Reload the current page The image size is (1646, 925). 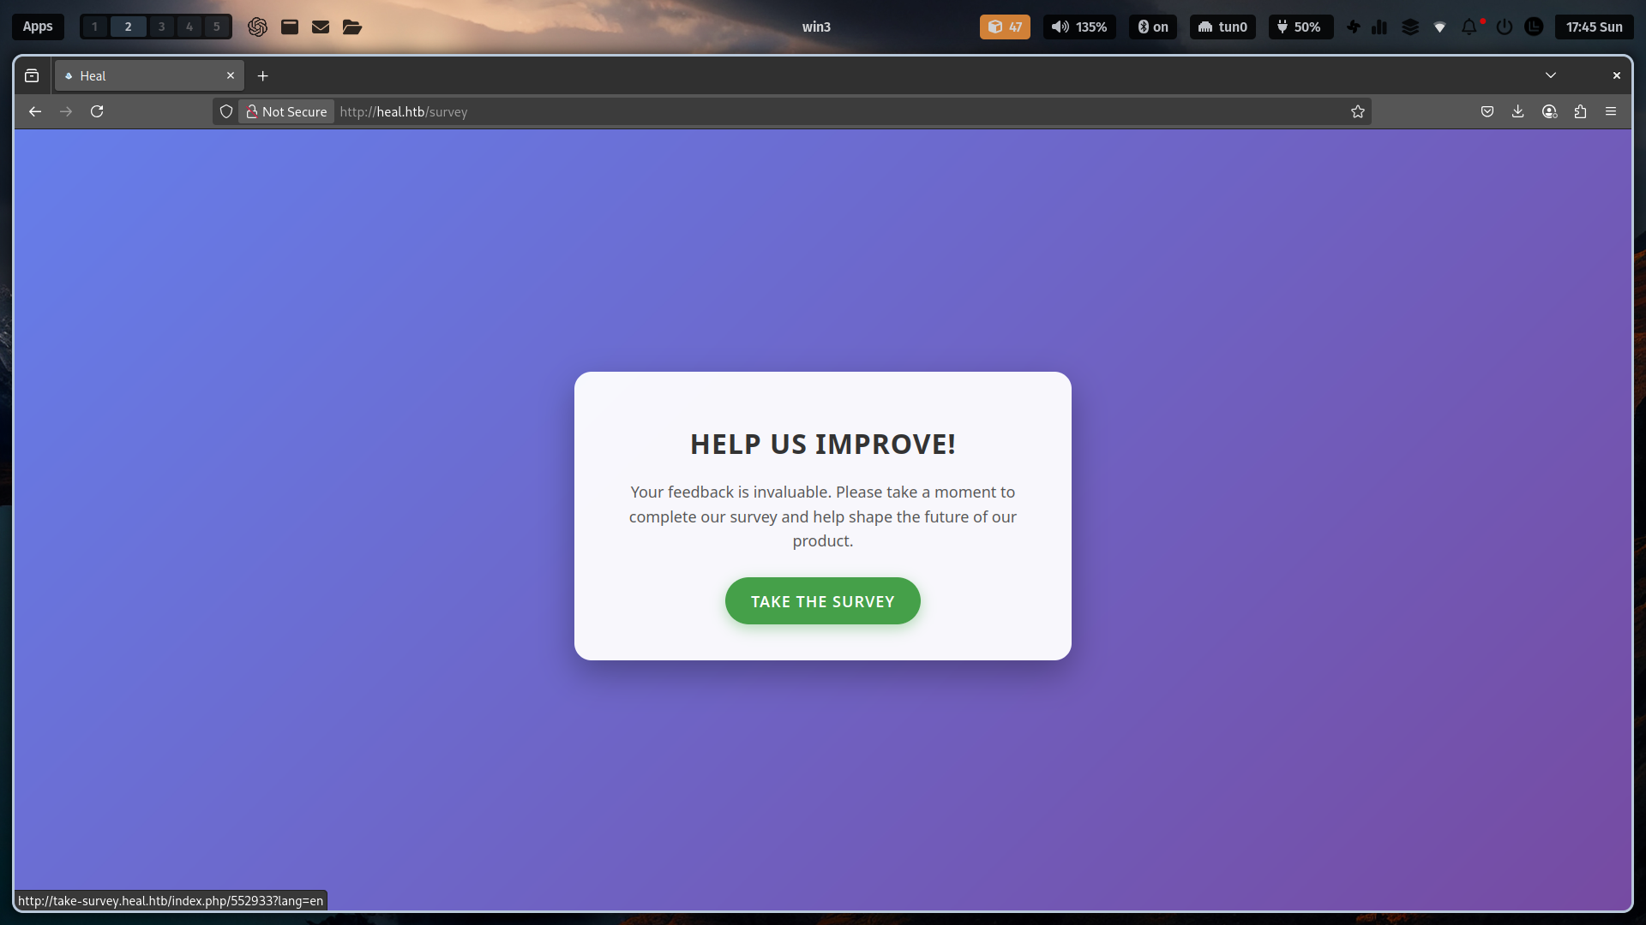click(x=97, y=111)
